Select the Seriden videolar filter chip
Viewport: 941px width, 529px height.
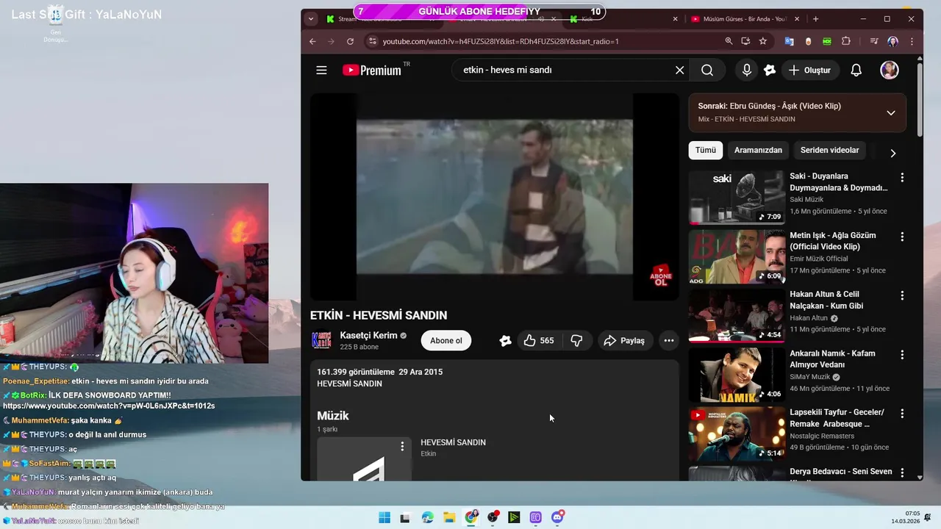point(829,150)
